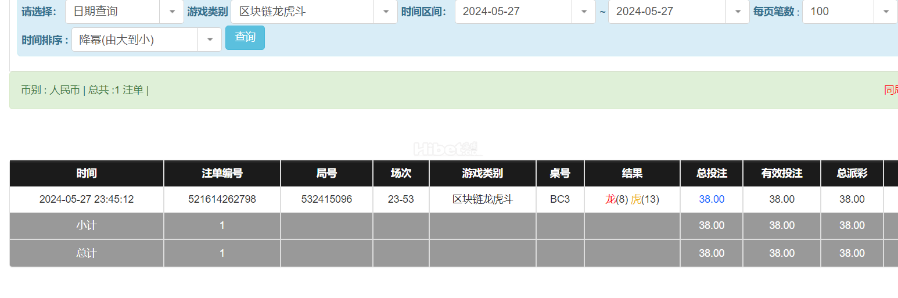Select the 区块链龙虎斗 table cell
The height and width of the screenshot is (298, 898).
[x=483, y=199]
